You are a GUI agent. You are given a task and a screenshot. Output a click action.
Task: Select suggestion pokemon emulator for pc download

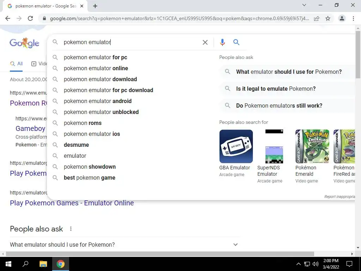point(130,90)
